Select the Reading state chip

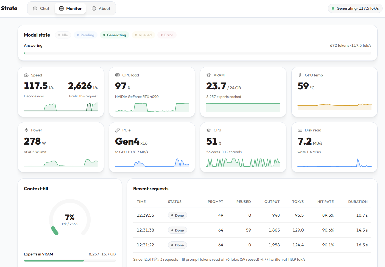(x=85, y=35)
